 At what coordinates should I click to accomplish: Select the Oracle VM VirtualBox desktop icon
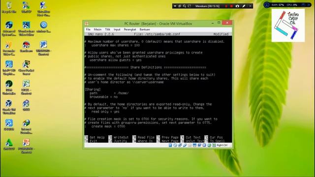(9, 107)
